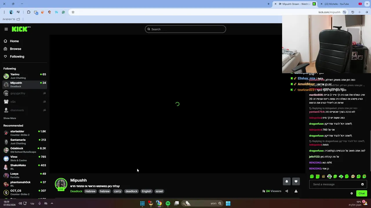Share the Mipushh stream
The height and width of the screenshot is (208, 371).
point(287,191)
